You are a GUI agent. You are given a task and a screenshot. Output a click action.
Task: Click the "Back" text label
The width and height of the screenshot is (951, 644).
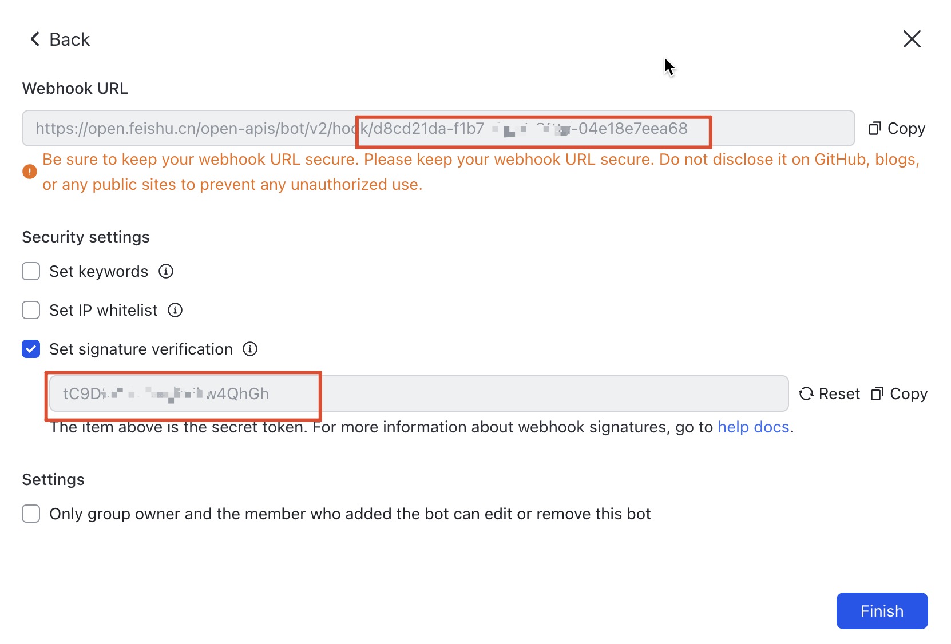[x=69, y=39]
